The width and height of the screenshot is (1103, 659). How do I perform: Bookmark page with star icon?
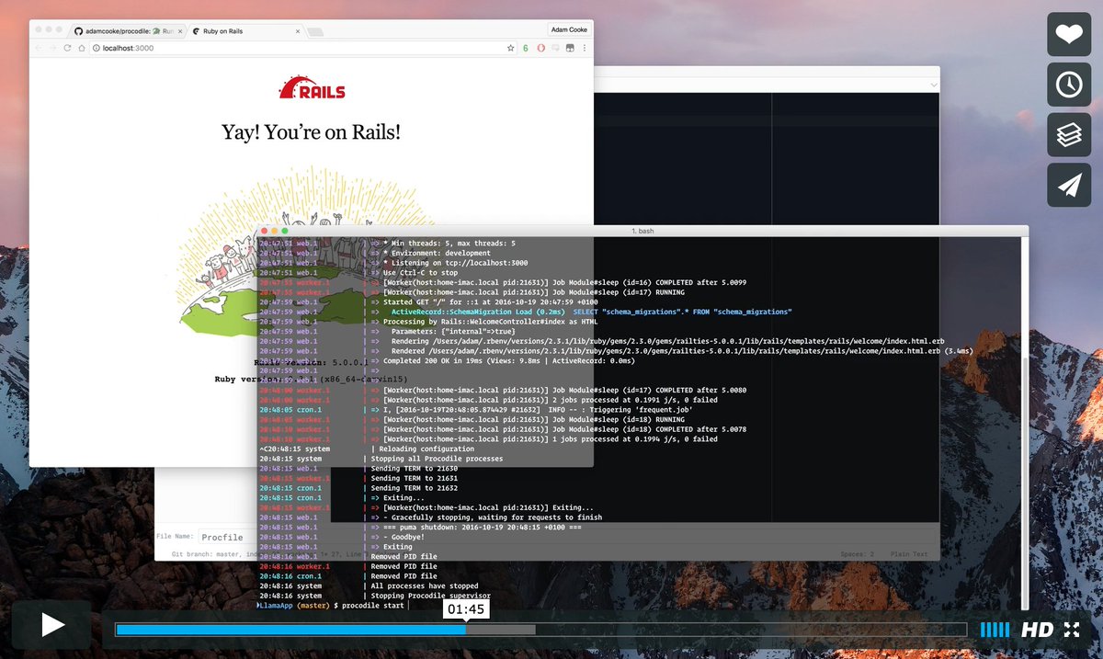point(511,48)
